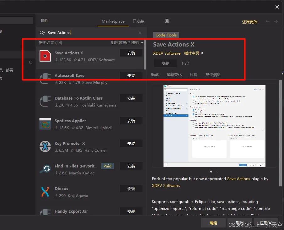Click the Key Promoter X plugin icon
Image resolution: width=284 pixels, height=230 pixels.
45,146
